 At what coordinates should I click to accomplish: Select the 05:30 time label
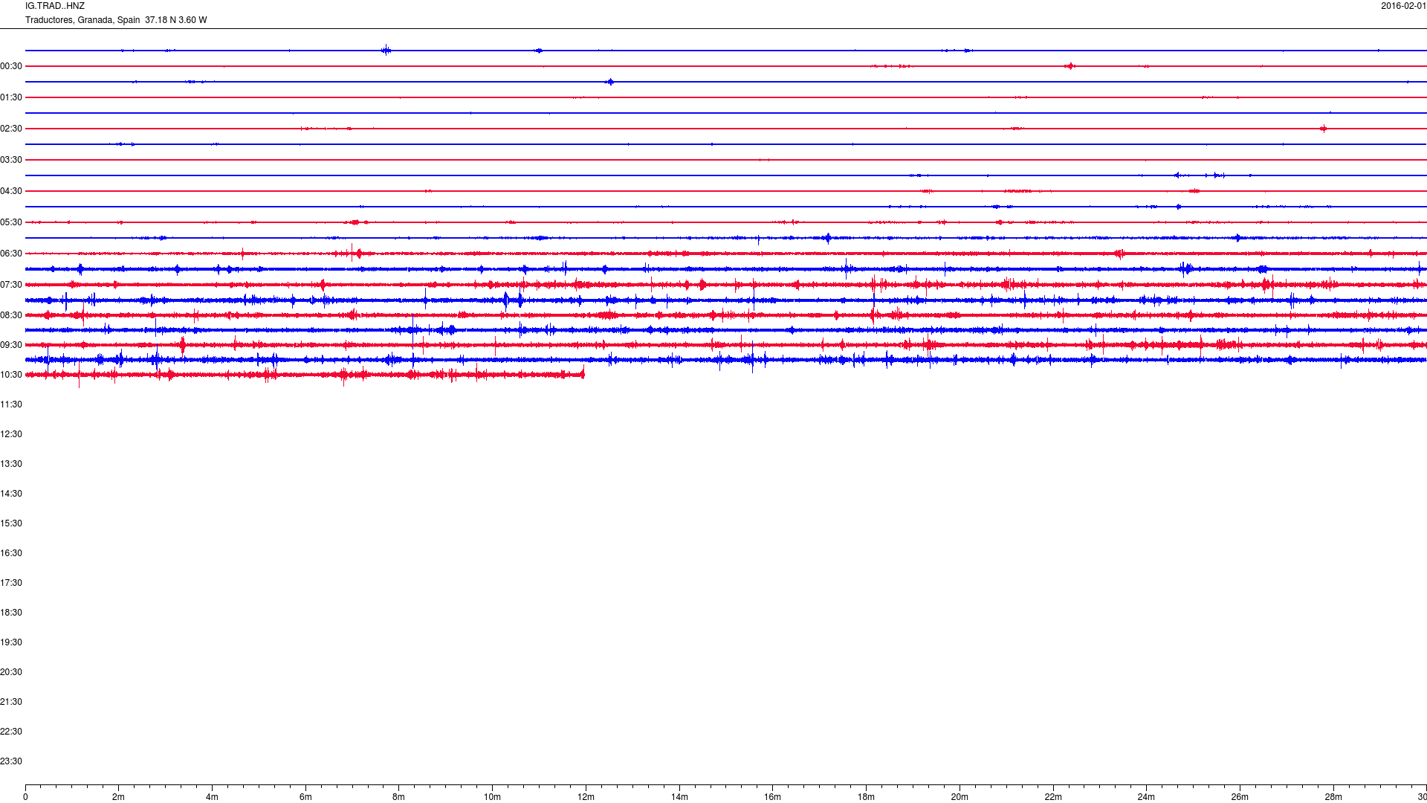[x=11, y=222]
